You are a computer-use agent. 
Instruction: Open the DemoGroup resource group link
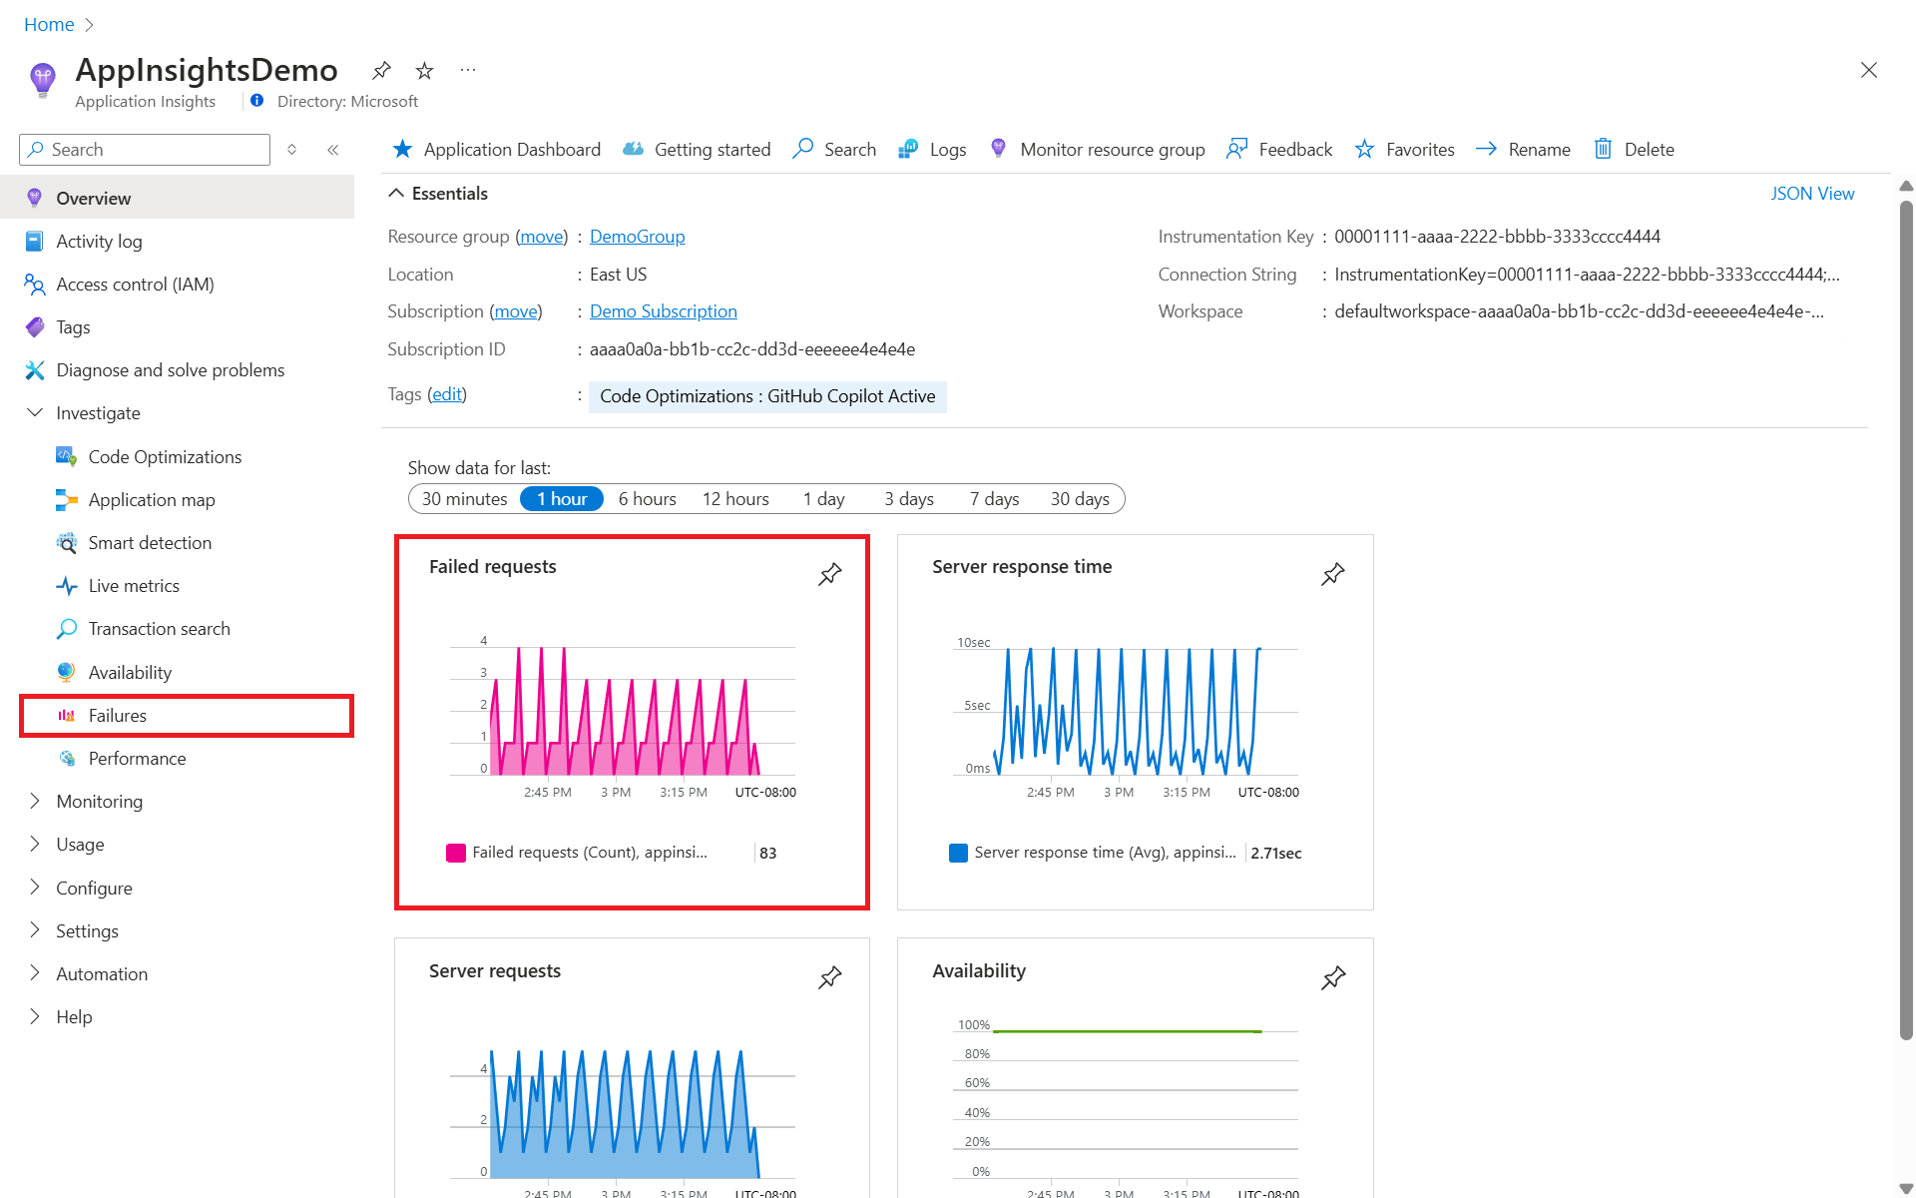click(x=637, y=237)
